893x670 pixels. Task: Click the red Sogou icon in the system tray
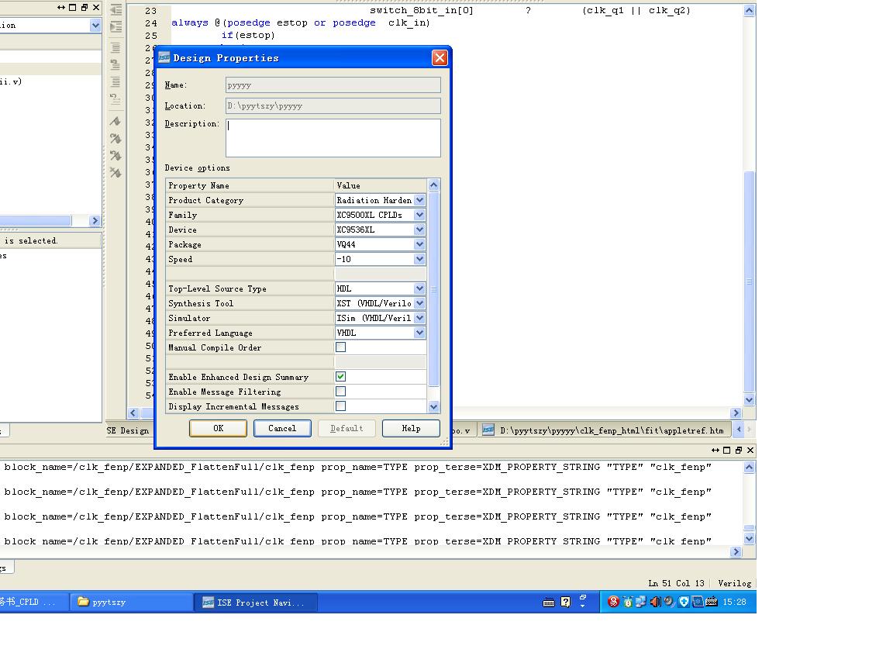(x=613, y=602)
